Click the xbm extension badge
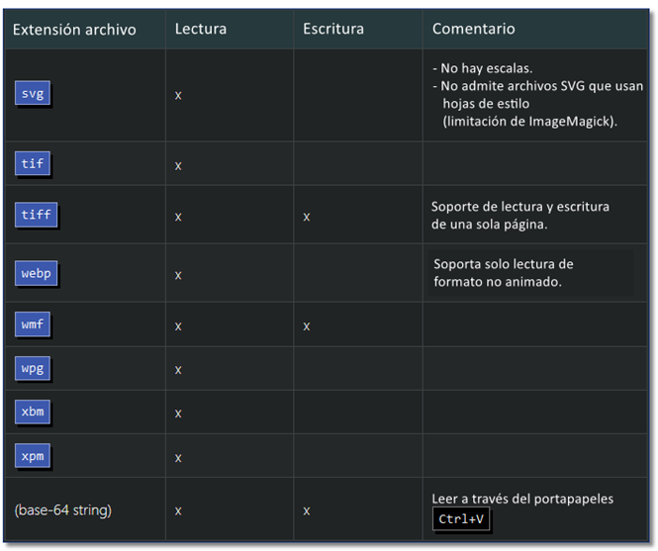Screen dimensions: 658x551 click(32, 412)
